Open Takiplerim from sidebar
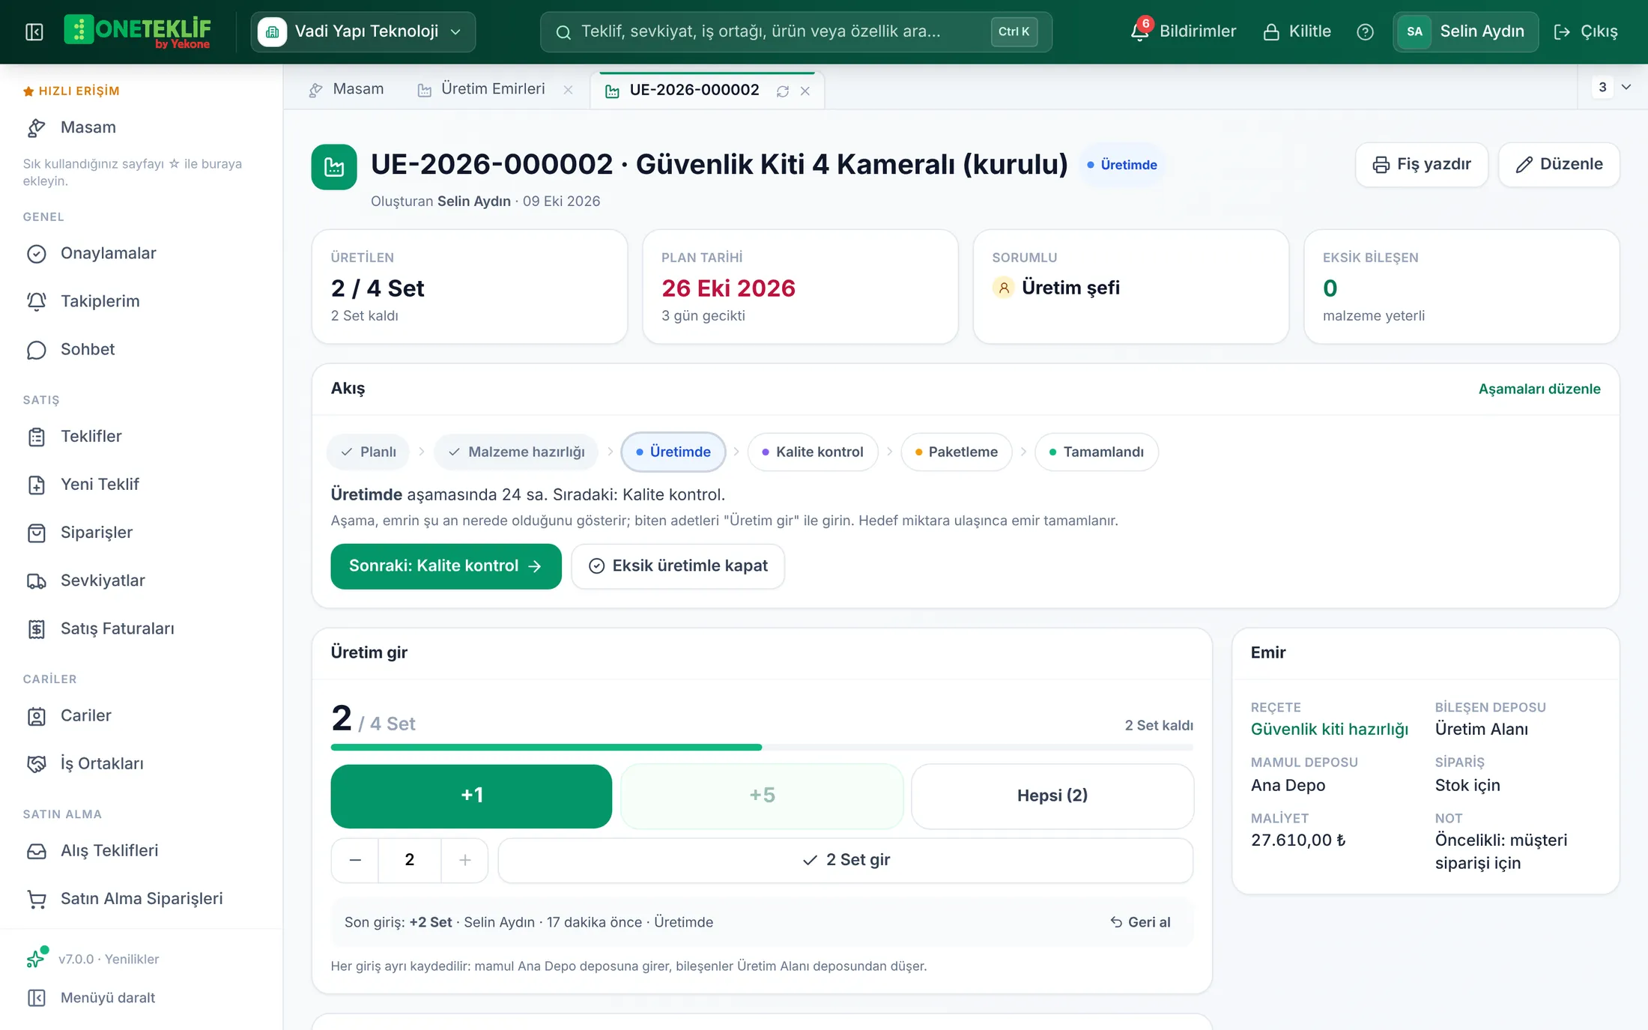Screen dimensions: 1648x1030 pyautogui.click(x=142, y=301)
